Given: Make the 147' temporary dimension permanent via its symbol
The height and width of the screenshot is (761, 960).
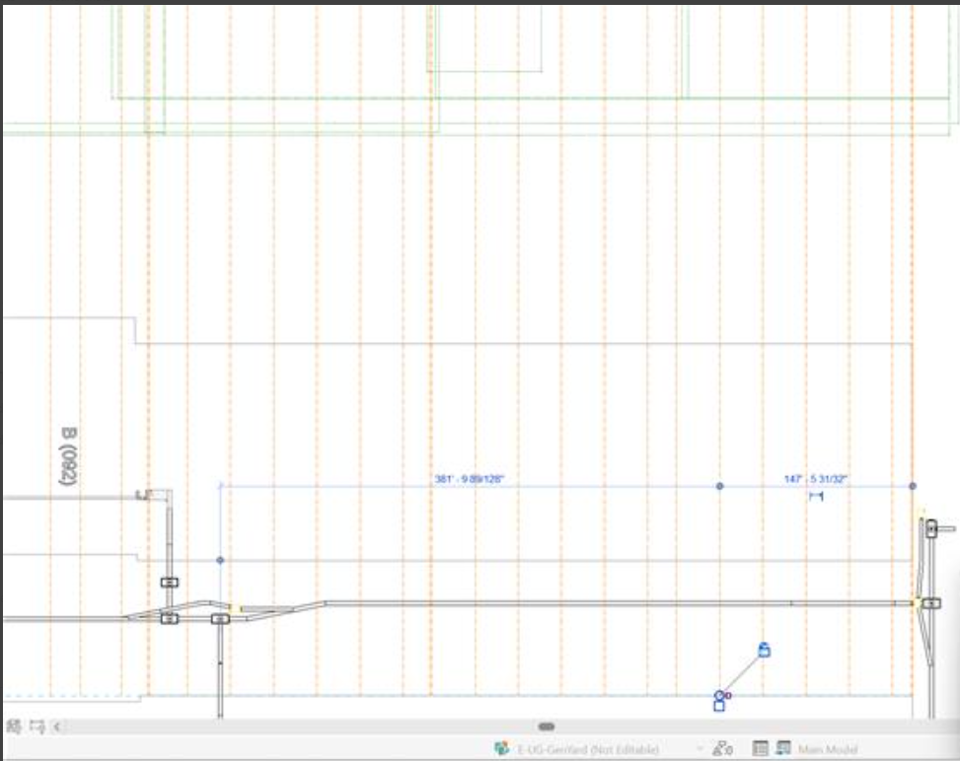Looking at the screenshot, I should point(816,496).
